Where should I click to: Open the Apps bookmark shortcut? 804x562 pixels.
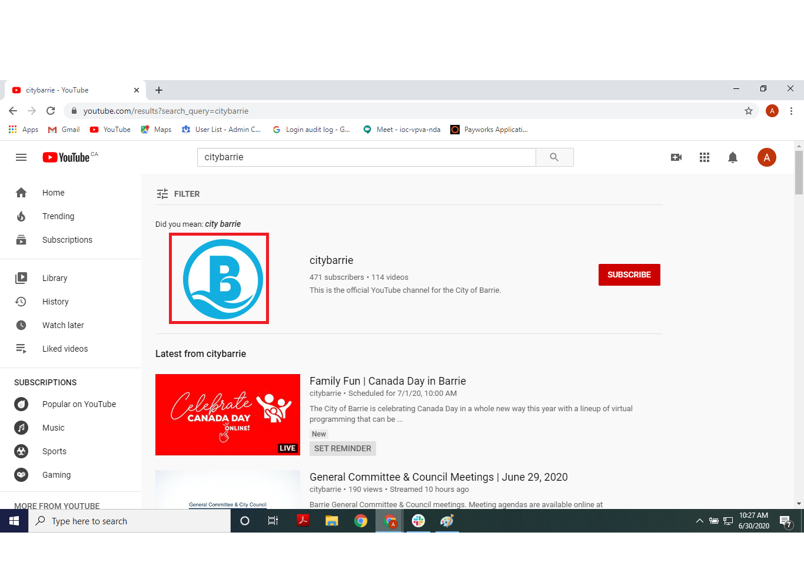(24, 130)
